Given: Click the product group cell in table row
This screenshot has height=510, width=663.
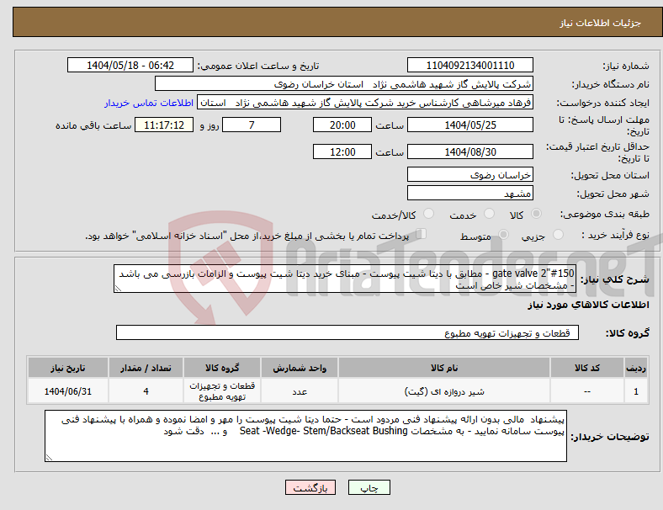Looking at the screenshot, I should [x=222, y=391].
